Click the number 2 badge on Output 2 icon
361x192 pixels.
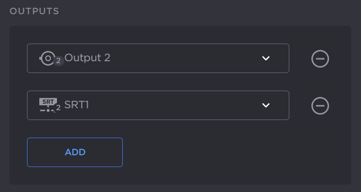[58, 61]
